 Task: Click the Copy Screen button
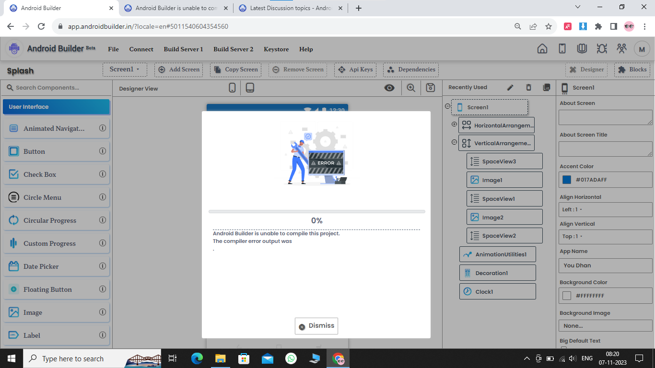pyautogui.click(x=235, y=69)
